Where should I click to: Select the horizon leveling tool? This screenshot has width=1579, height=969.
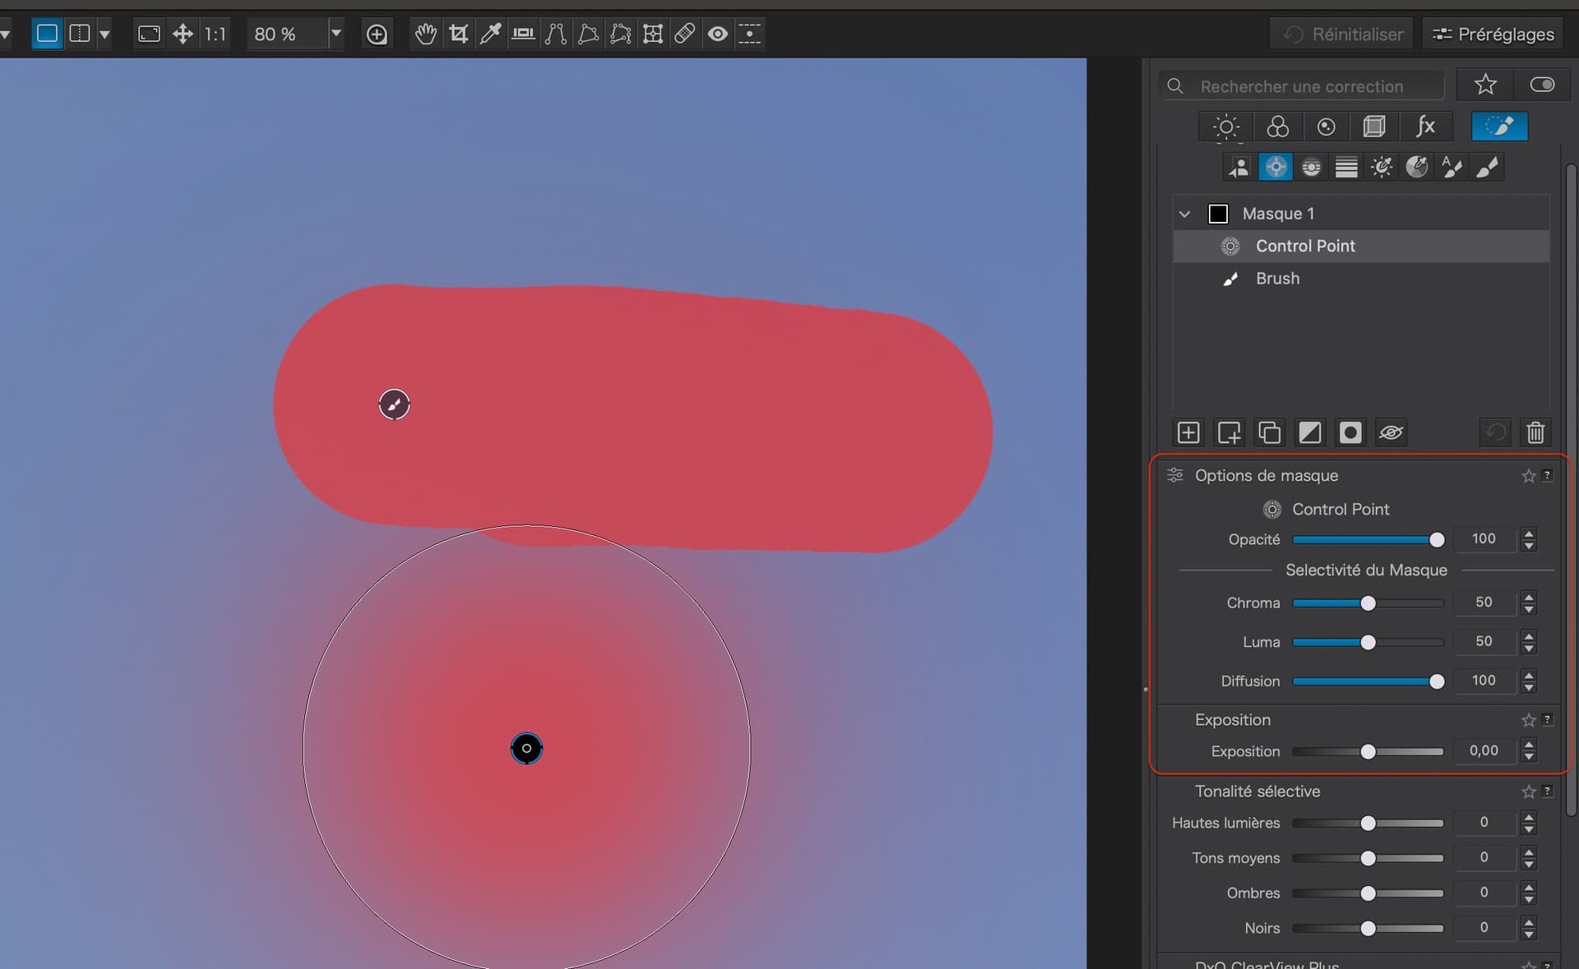(523, 34)
